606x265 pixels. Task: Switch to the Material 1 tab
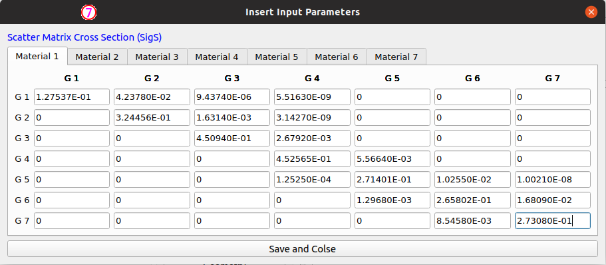tap(37, 57)
